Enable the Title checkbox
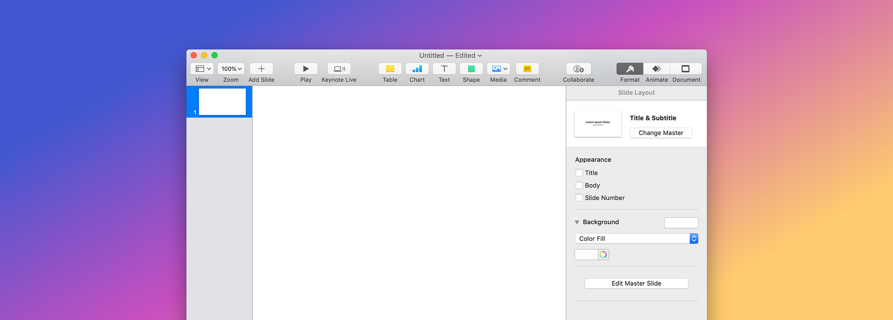 (579, 173)
